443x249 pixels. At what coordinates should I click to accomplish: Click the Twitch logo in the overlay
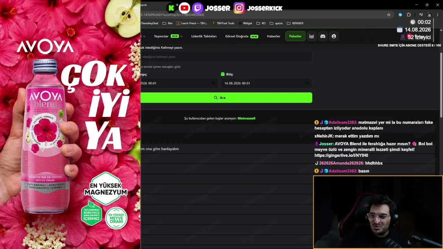point(197,8)
